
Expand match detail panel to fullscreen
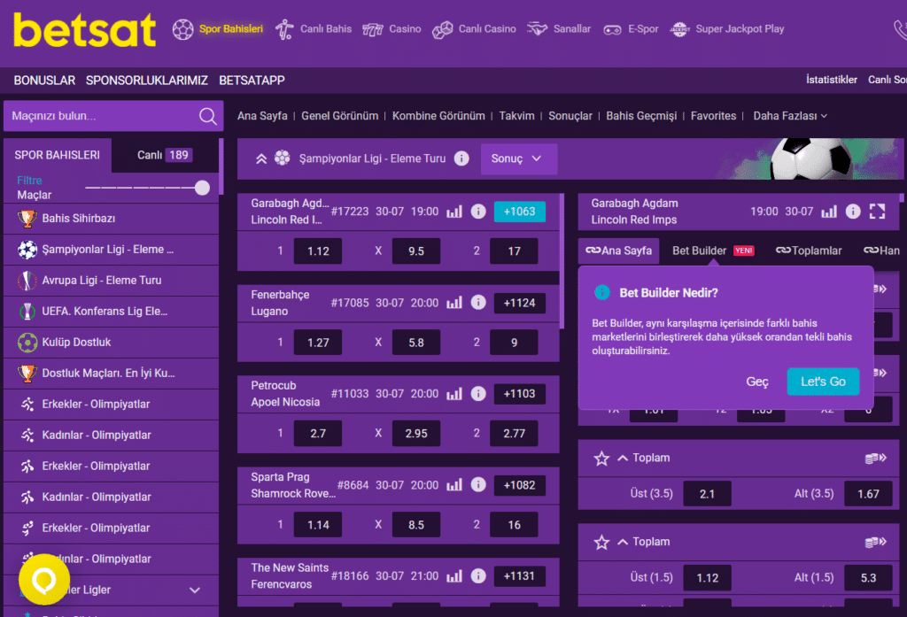point(877,212)
